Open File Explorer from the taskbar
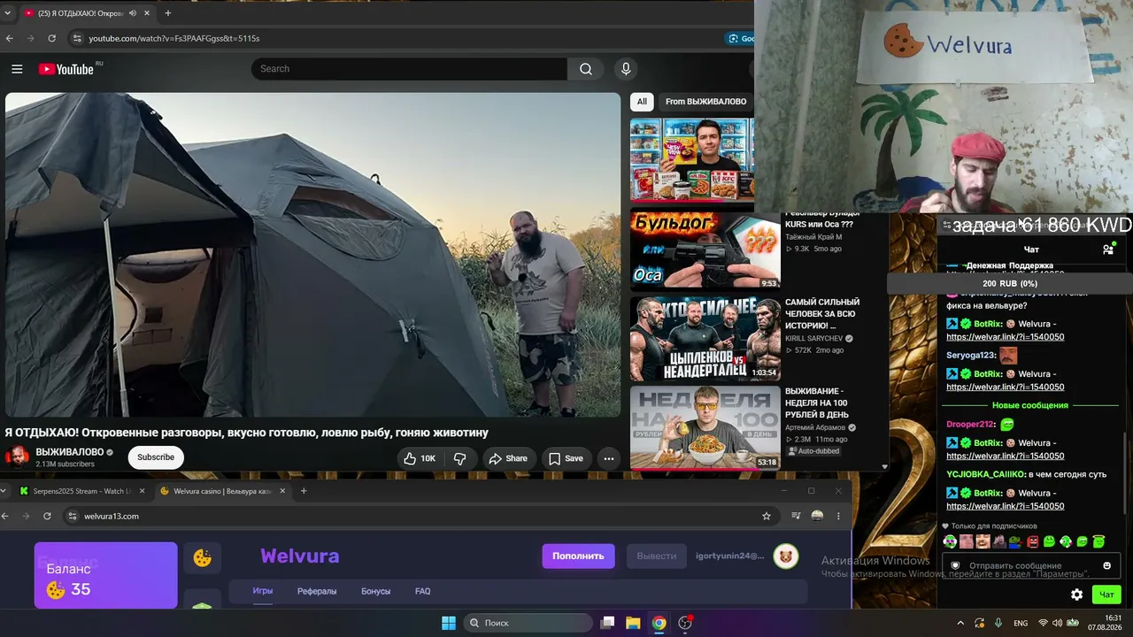 click(633, 623)
